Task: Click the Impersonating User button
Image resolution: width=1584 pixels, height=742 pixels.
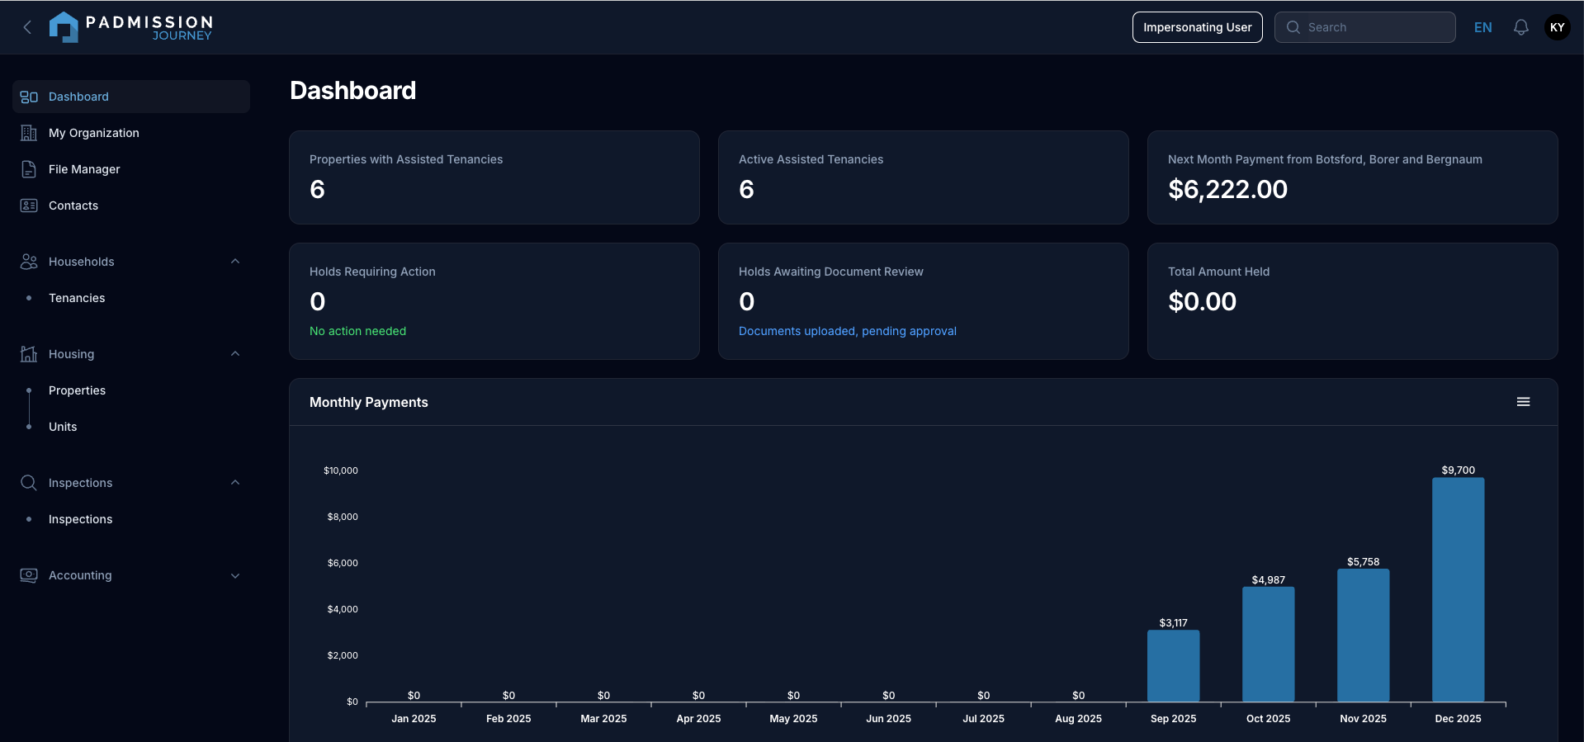Action: coord(1197,27)
